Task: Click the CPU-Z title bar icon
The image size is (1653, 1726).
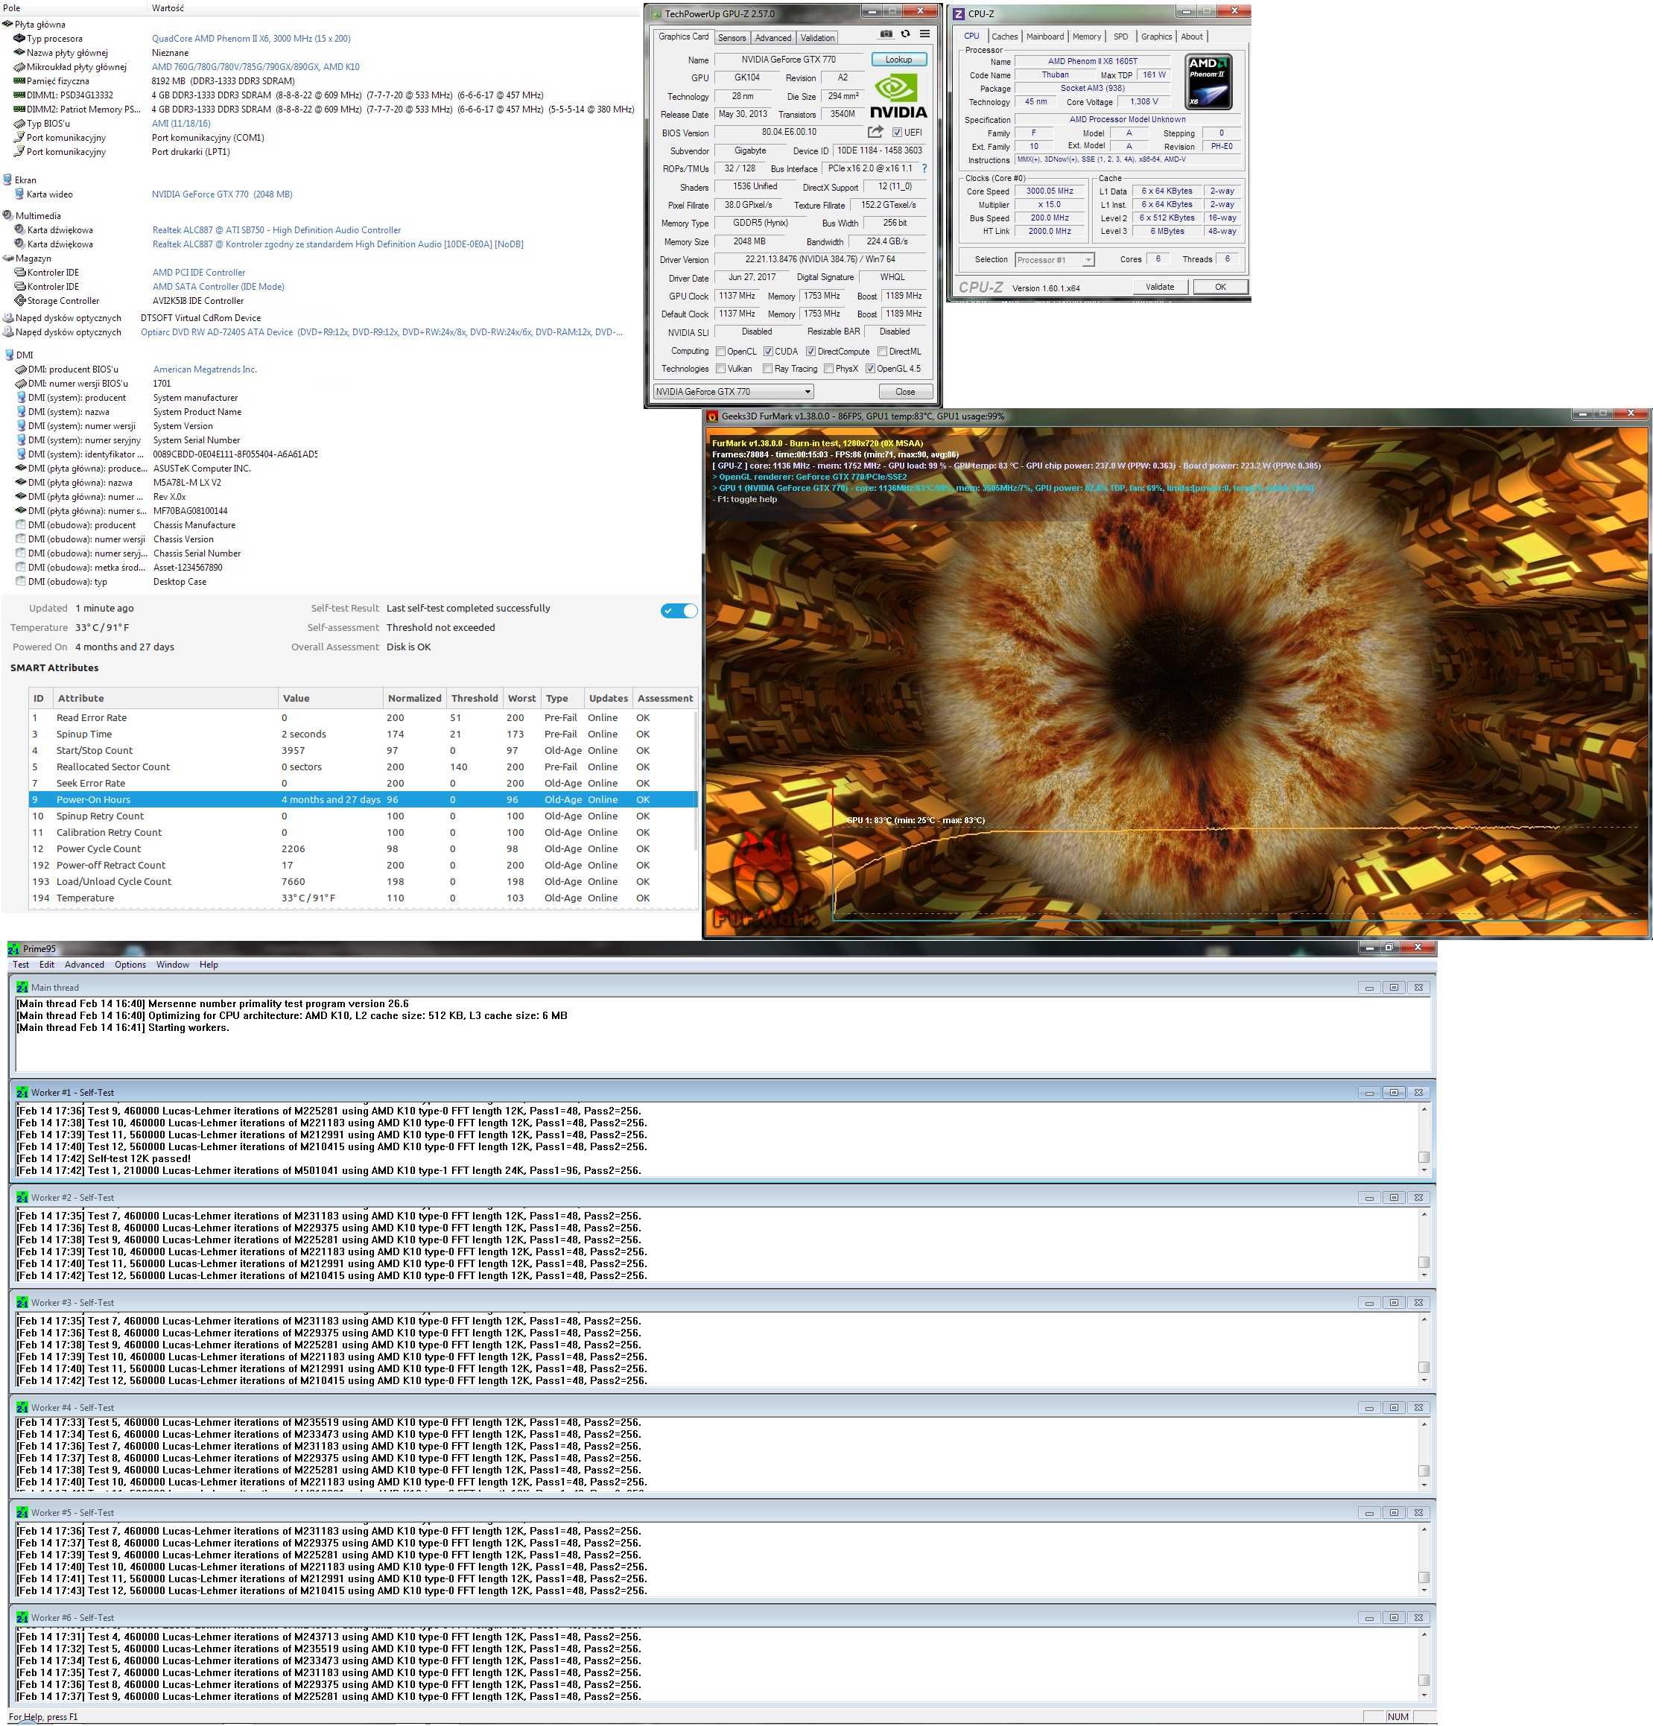Action: 958,13
